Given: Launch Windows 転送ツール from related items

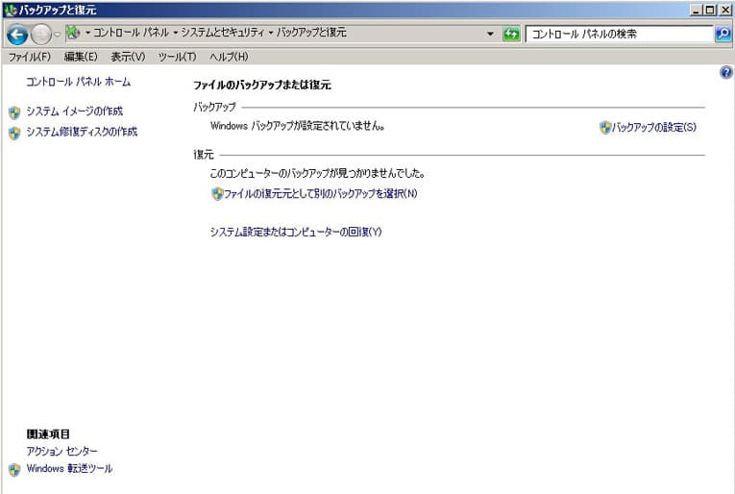Looking at the screenshot, I should click(x=69, y=469).
